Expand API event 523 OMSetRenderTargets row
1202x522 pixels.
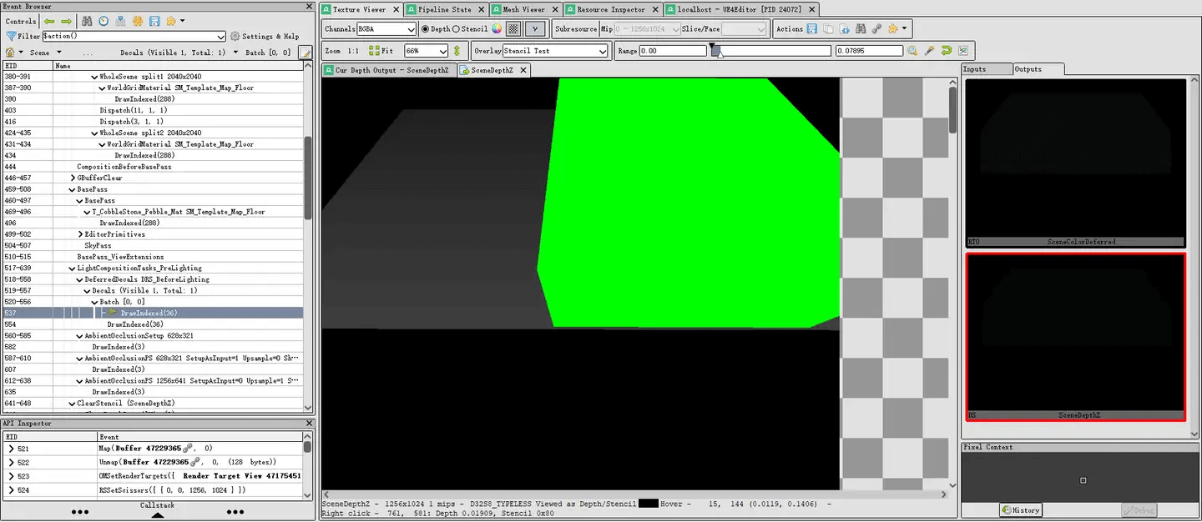tap(11, 476)
